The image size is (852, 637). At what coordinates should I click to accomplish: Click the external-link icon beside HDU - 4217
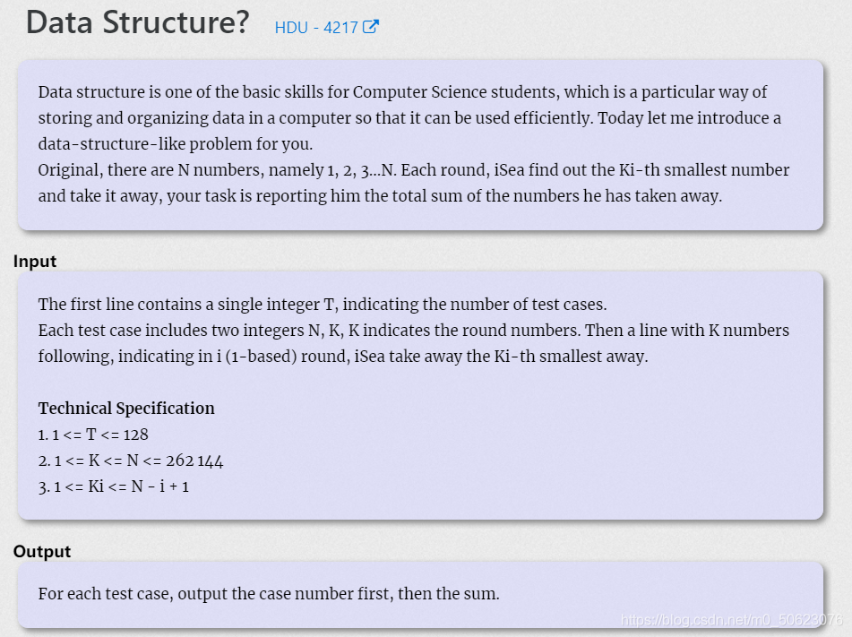click(x=371, y=27)
